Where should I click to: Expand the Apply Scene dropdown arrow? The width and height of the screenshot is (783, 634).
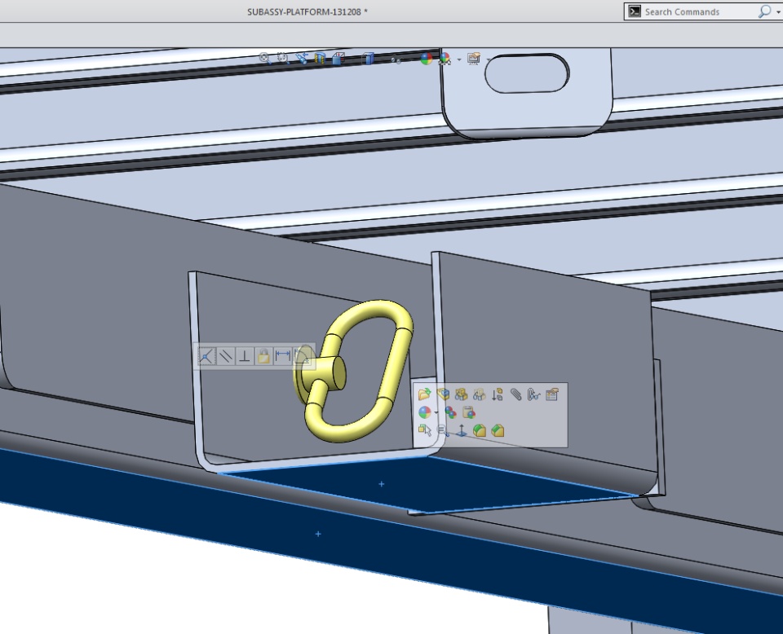pos(459,59)
